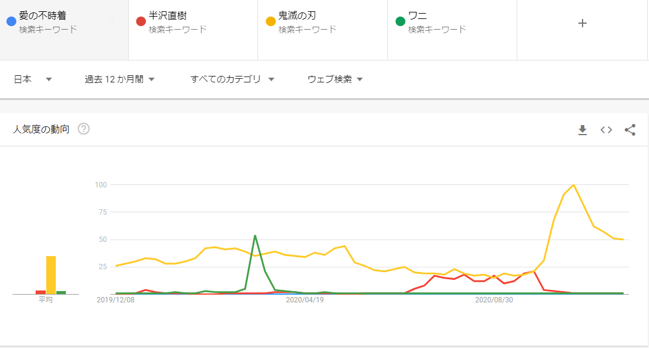649x348 pixels.
Task: Click the yellow average bar
Action: [51, 274]
